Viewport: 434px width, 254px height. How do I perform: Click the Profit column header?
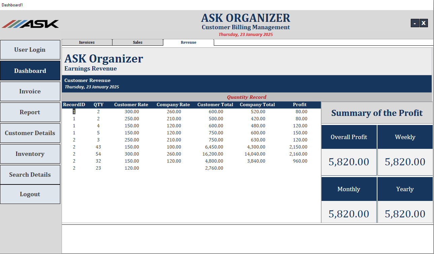point(300,105)
